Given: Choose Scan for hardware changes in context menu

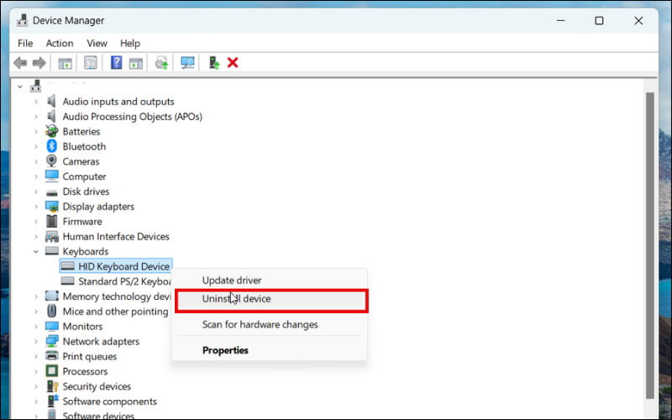Looking at the screenshot, I should pos(269,324).
